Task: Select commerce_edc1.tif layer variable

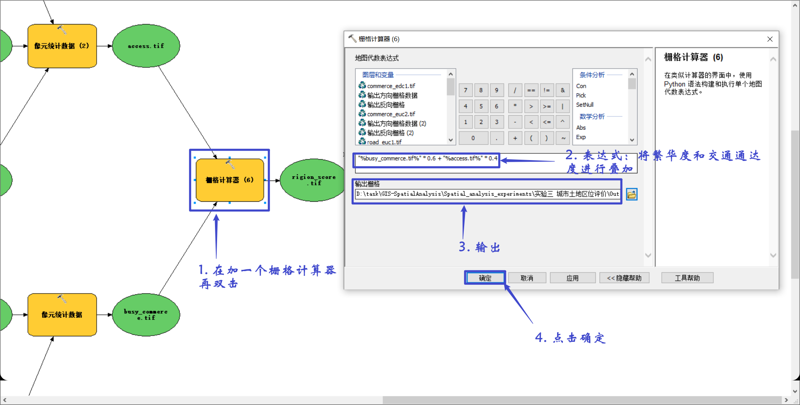Action: tap(391, 86)
